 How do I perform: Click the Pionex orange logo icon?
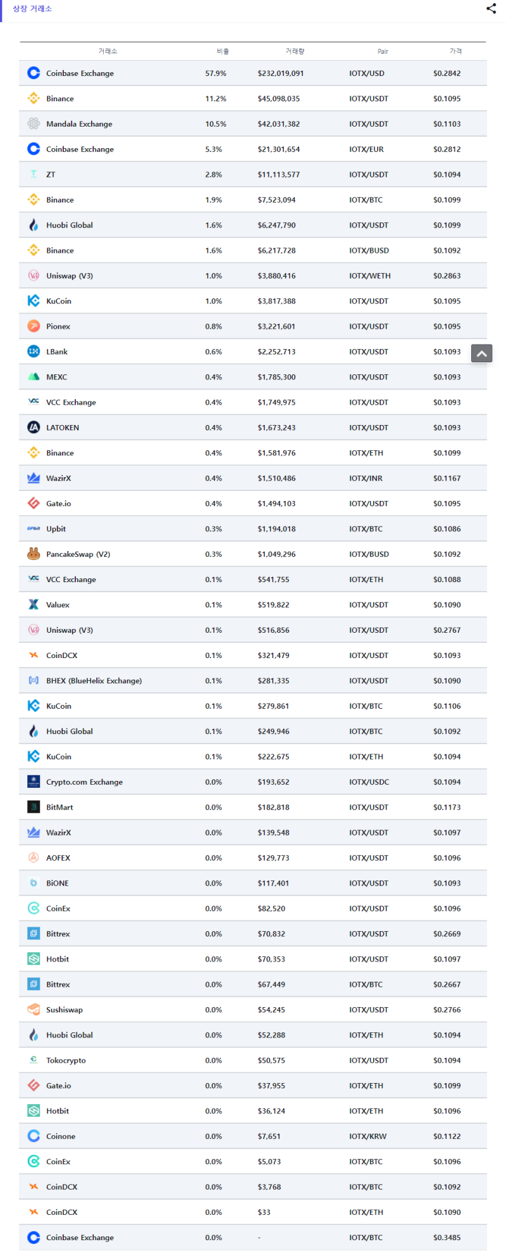34,326
